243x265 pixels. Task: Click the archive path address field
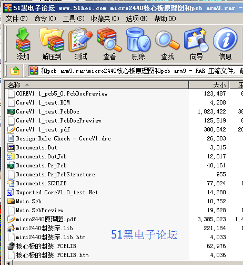tap(136, 71)
